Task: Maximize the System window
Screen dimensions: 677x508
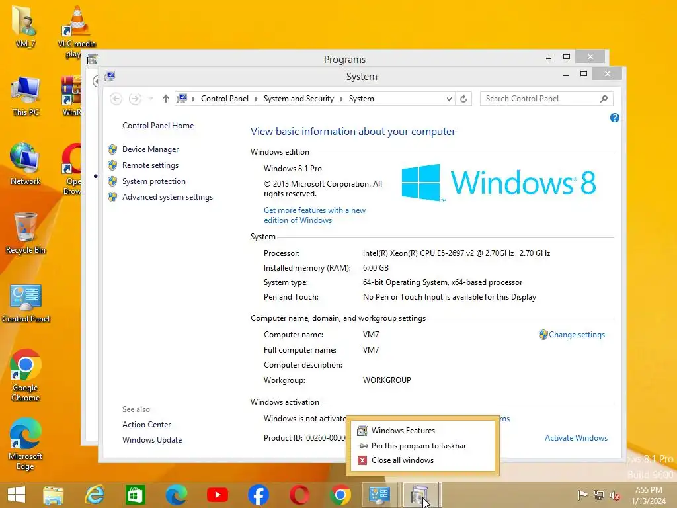Action: 583,74
